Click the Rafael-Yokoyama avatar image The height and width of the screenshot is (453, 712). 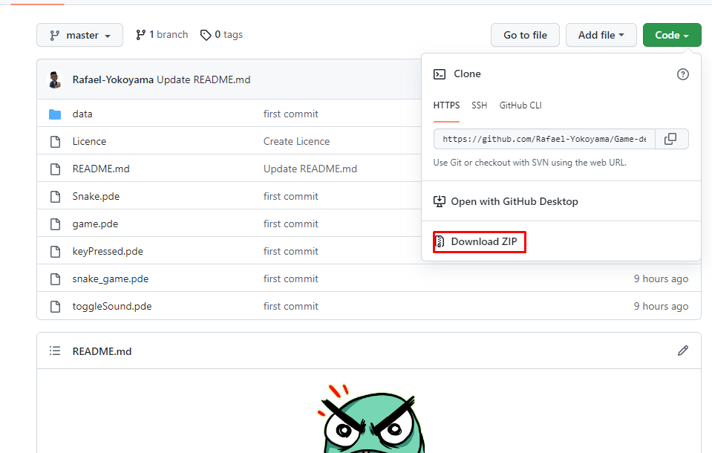(56, 79)
